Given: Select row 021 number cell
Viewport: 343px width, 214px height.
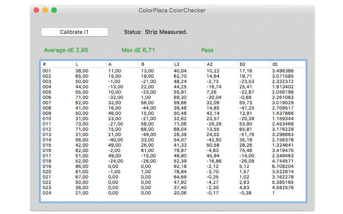Looking at the screenshot, I should click(x=47, y=177).
